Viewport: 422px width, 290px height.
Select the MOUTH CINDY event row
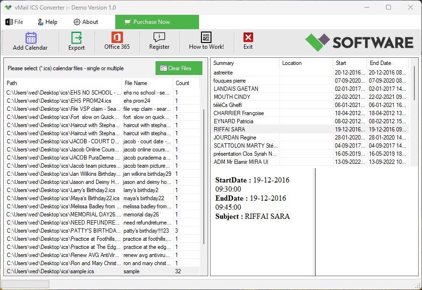(310, 97)
